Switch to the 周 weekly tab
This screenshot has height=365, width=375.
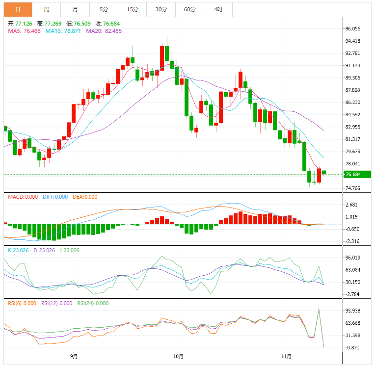click(47, 9)
